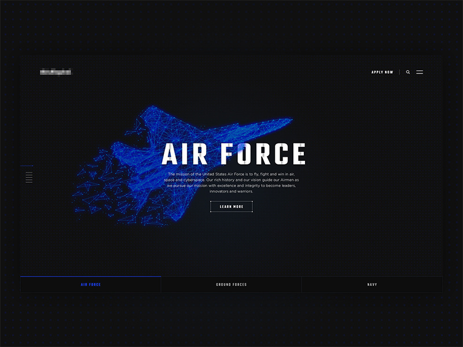This screenshot has height=347, width=463.
Task: Open the search magnifier icon
Action: point(408,72)
